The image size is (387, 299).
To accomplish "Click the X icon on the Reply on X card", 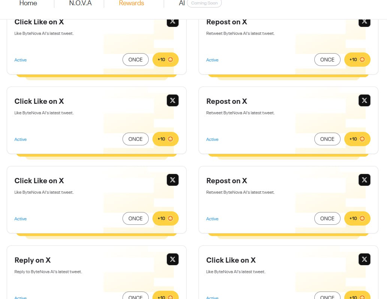I will [173, 259].
